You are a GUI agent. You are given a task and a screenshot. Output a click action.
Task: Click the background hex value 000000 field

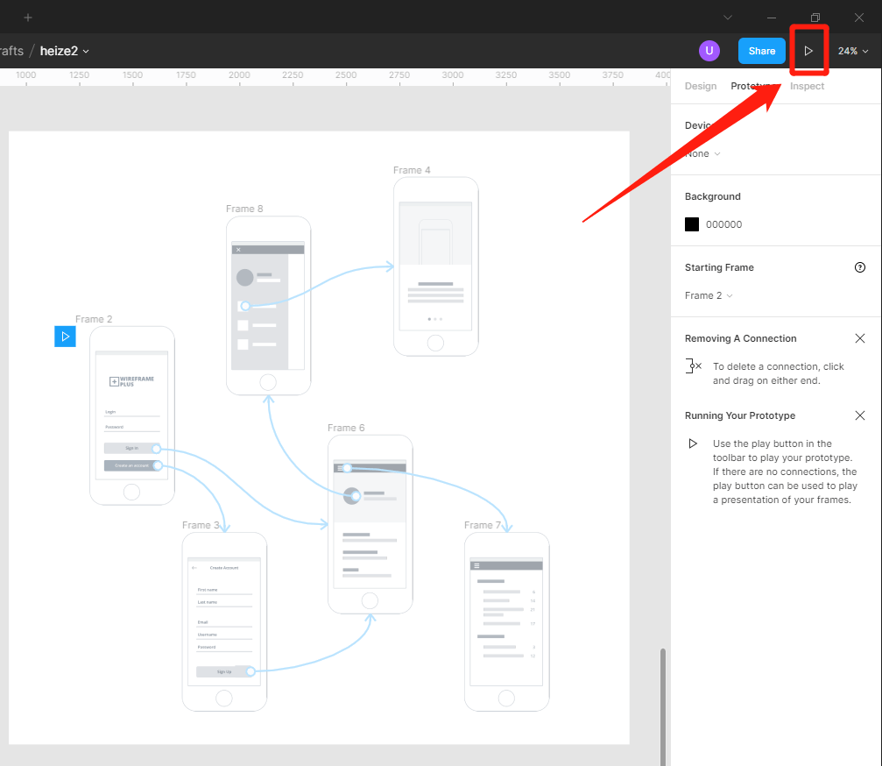click(x=723, y=224)
